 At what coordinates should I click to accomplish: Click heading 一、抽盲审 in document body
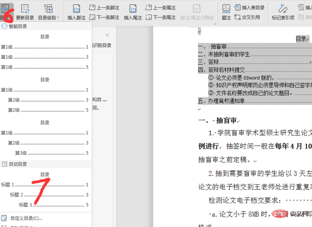click(217, 120)
